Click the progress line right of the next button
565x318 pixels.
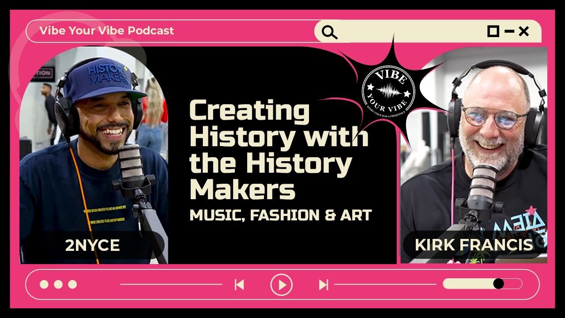(x=385, y=284)
